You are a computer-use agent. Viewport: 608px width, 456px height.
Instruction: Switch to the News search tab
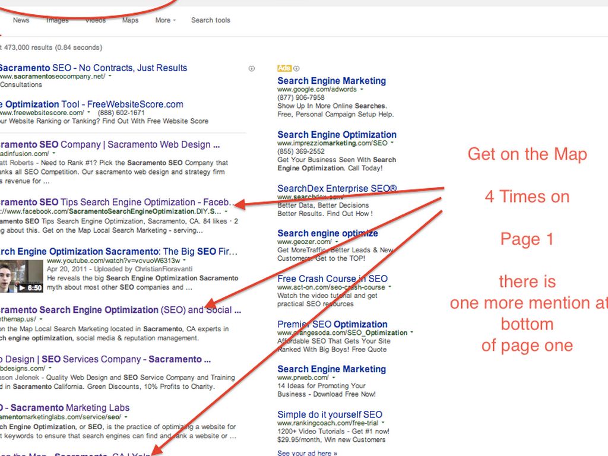21,20
